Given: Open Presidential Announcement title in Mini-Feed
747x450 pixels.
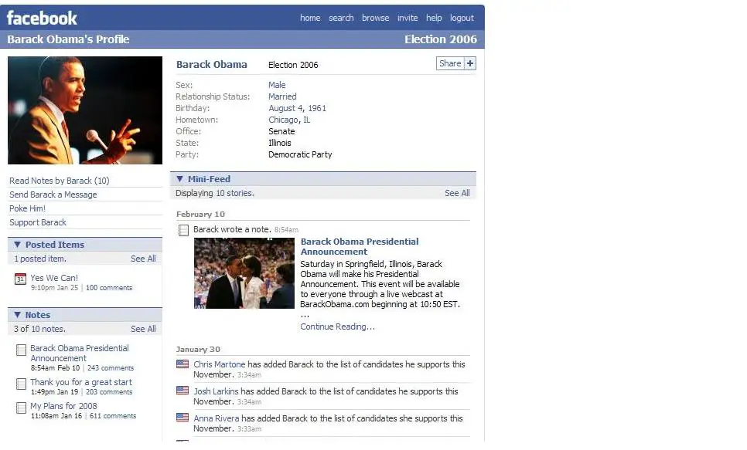Looking at the screenshot, I should tap(360, 246).
